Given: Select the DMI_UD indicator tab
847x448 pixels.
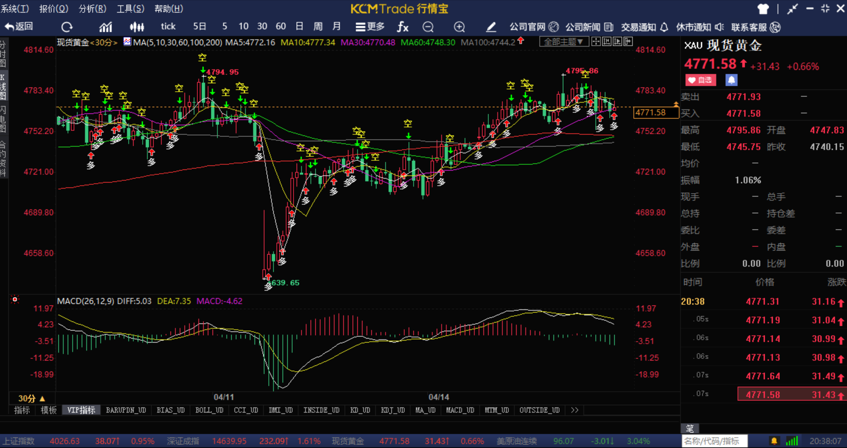Looking at the screenshot, I should click(281, 410).
